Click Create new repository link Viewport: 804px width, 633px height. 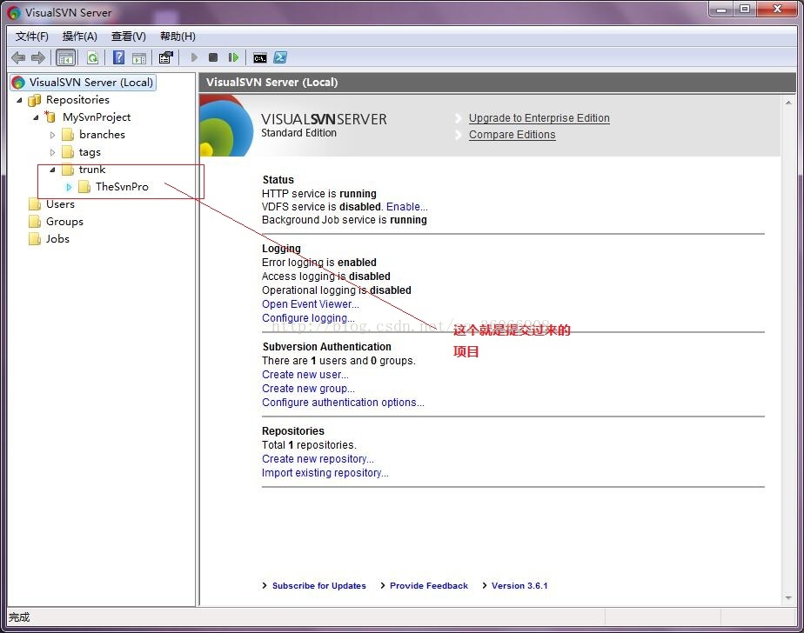coord(318,459)
